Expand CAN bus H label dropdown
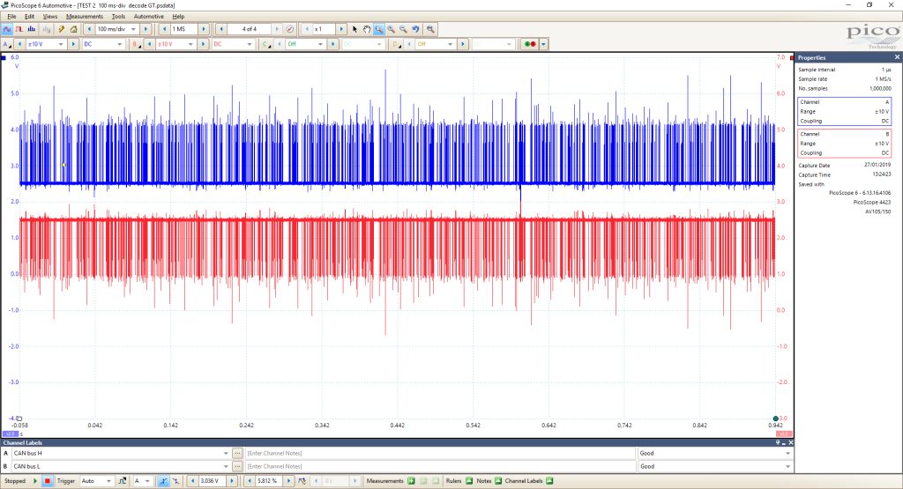Image resolution: width=903 pixels, height=489 pixels. click(x=226, y=454)
